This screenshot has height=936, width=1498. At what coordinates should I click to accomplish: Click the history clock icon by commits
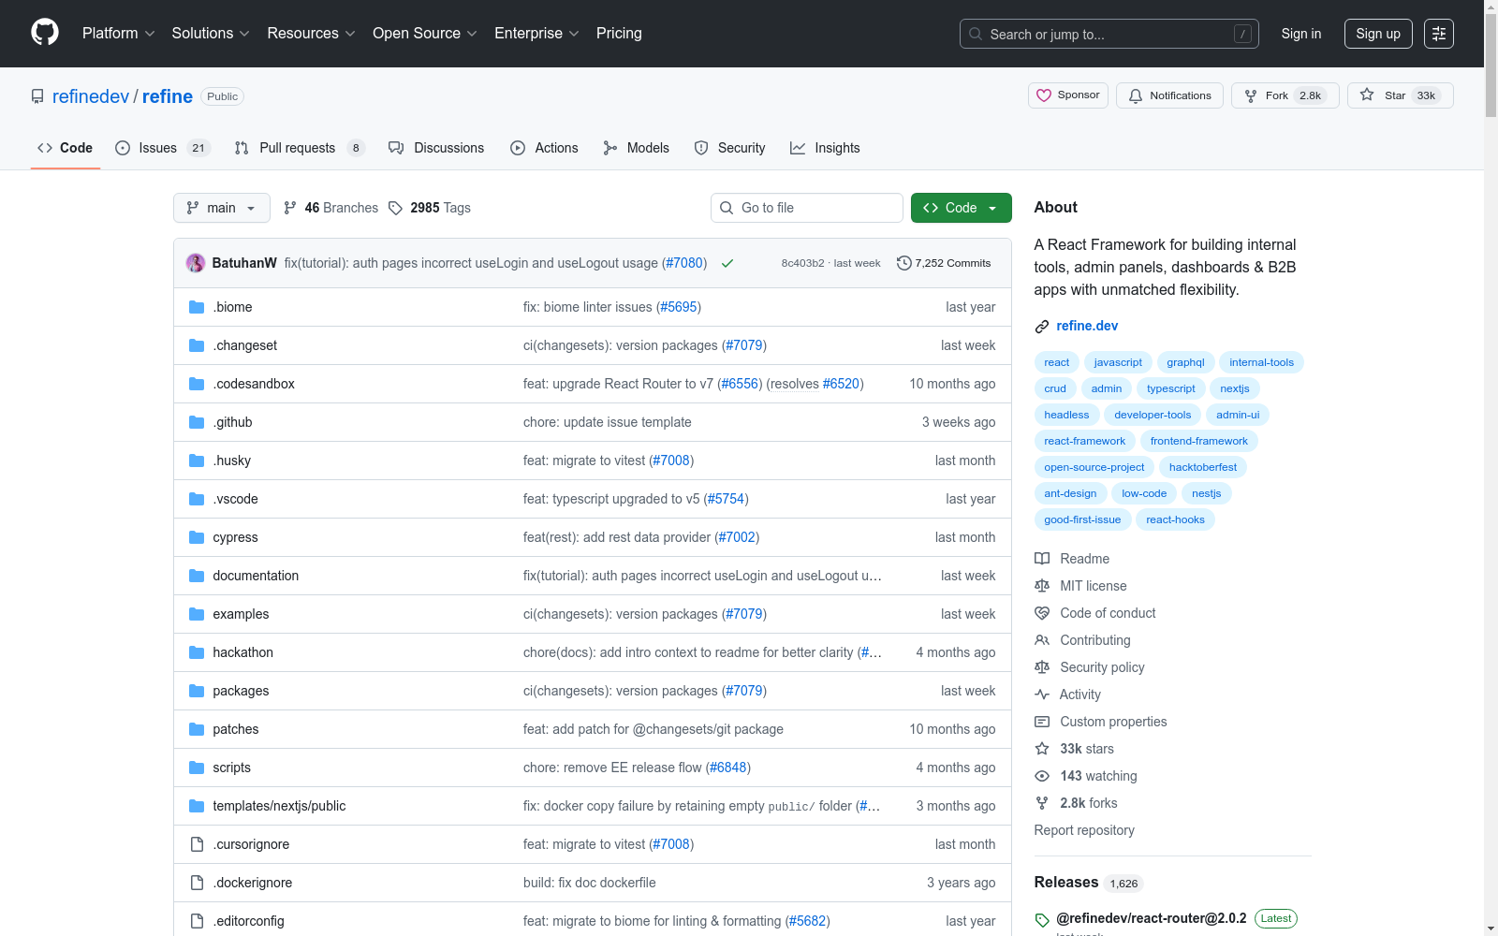[903, 263]
